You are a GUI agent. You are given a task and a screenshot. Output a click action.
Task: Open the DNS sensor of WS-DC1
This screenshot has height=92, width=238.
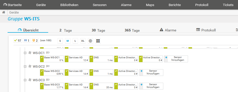tap(101, 59)
